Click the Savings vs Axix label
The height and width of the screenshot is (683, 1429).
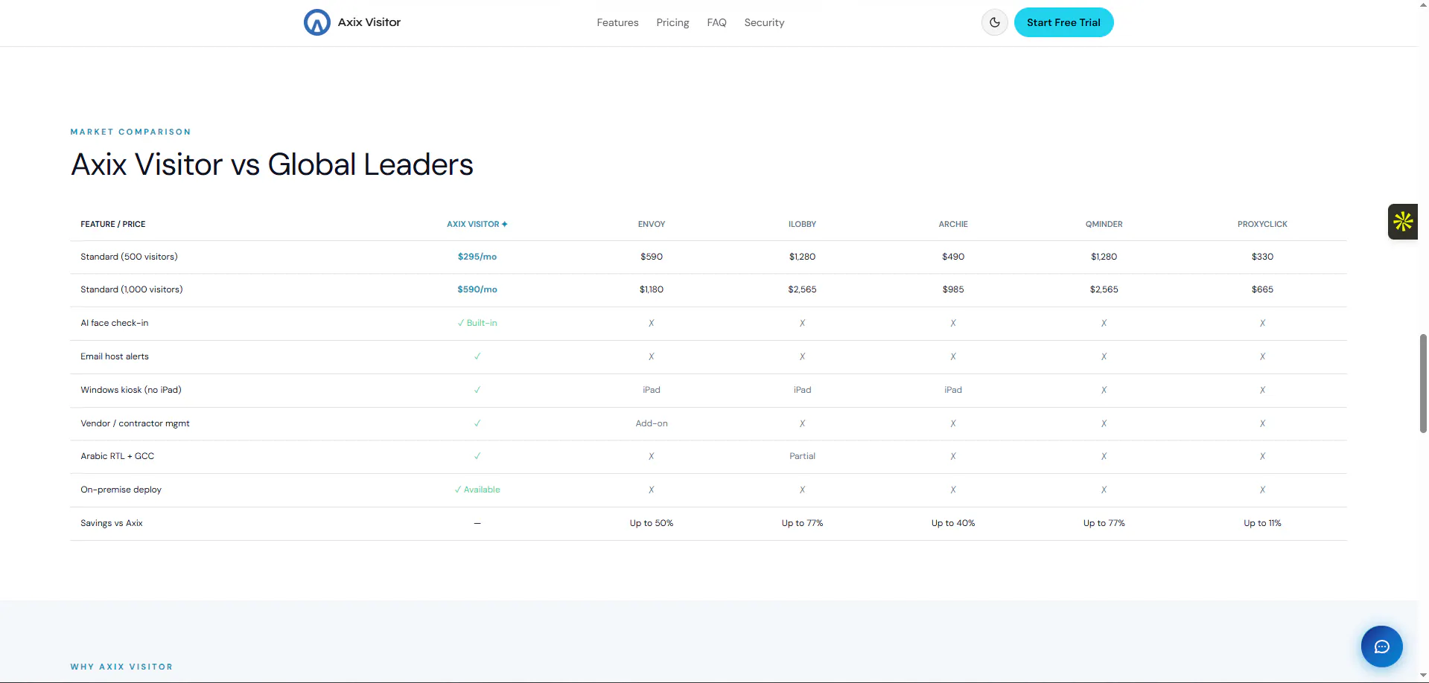coord(111,523)
